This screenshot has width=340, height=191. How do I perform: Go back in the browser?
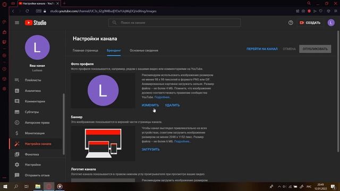(x=13, y=11)
